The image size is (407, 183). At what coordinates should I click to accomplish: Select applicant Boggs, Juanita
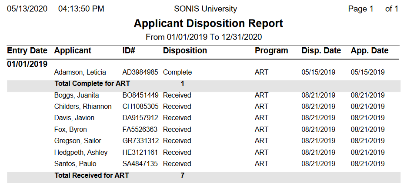pyautogui.click(x=77, y=95)
